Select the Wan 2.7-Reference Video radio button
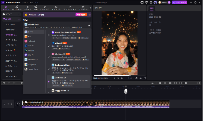 [49, 35]
